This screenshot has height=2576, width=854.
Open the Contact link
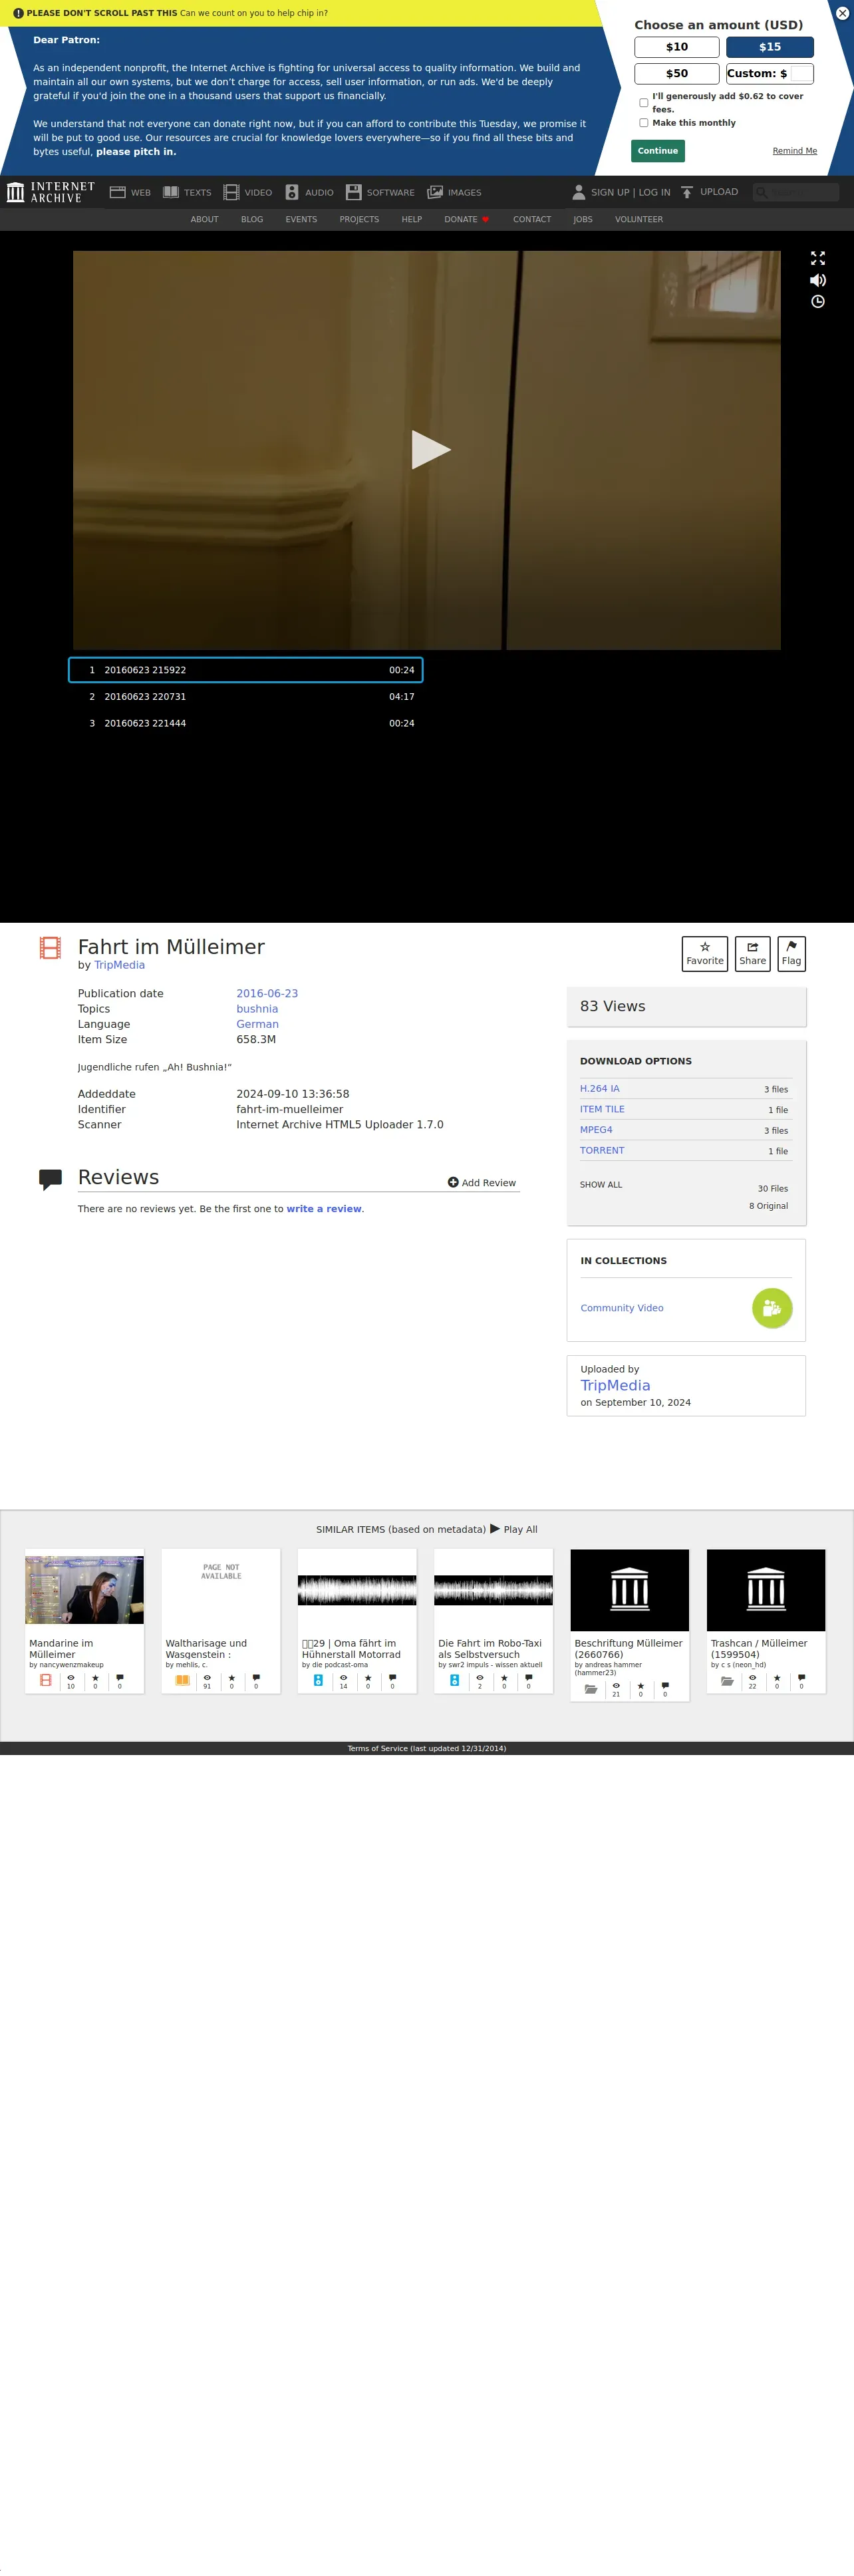point(532,220)
